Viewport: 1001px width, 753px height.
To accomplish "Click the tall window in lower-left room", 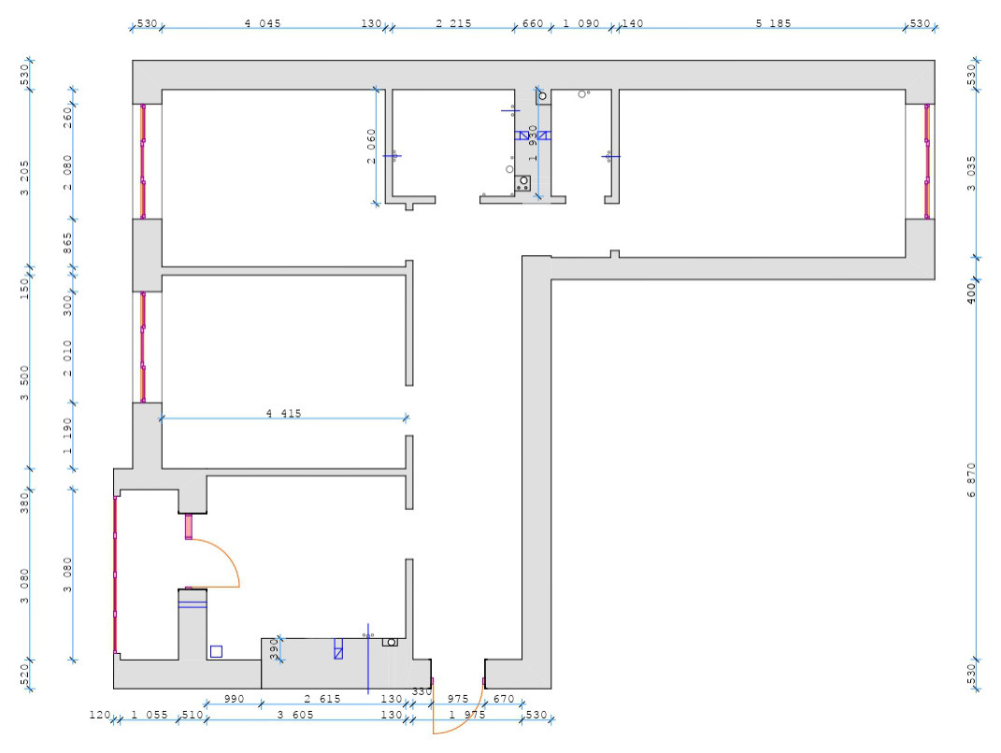I will coord(115,574).
